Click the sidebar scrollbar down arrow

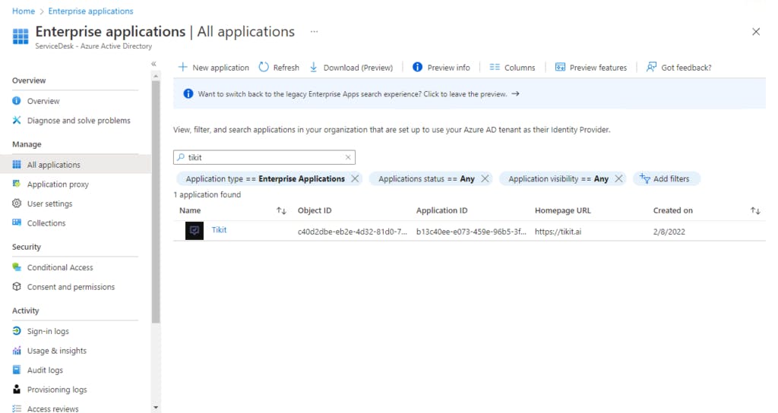(156, 408)
